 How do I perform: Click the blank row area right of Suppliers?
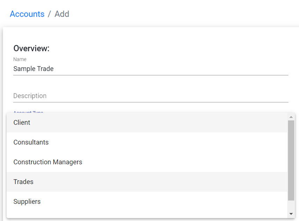157,201
